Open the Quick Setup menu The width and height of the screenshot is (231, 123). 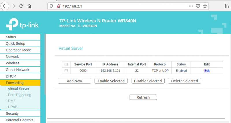pos(20,44)
